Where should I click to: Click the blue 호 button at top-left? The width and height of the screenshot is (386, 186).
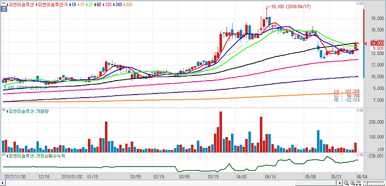[4, 9]
